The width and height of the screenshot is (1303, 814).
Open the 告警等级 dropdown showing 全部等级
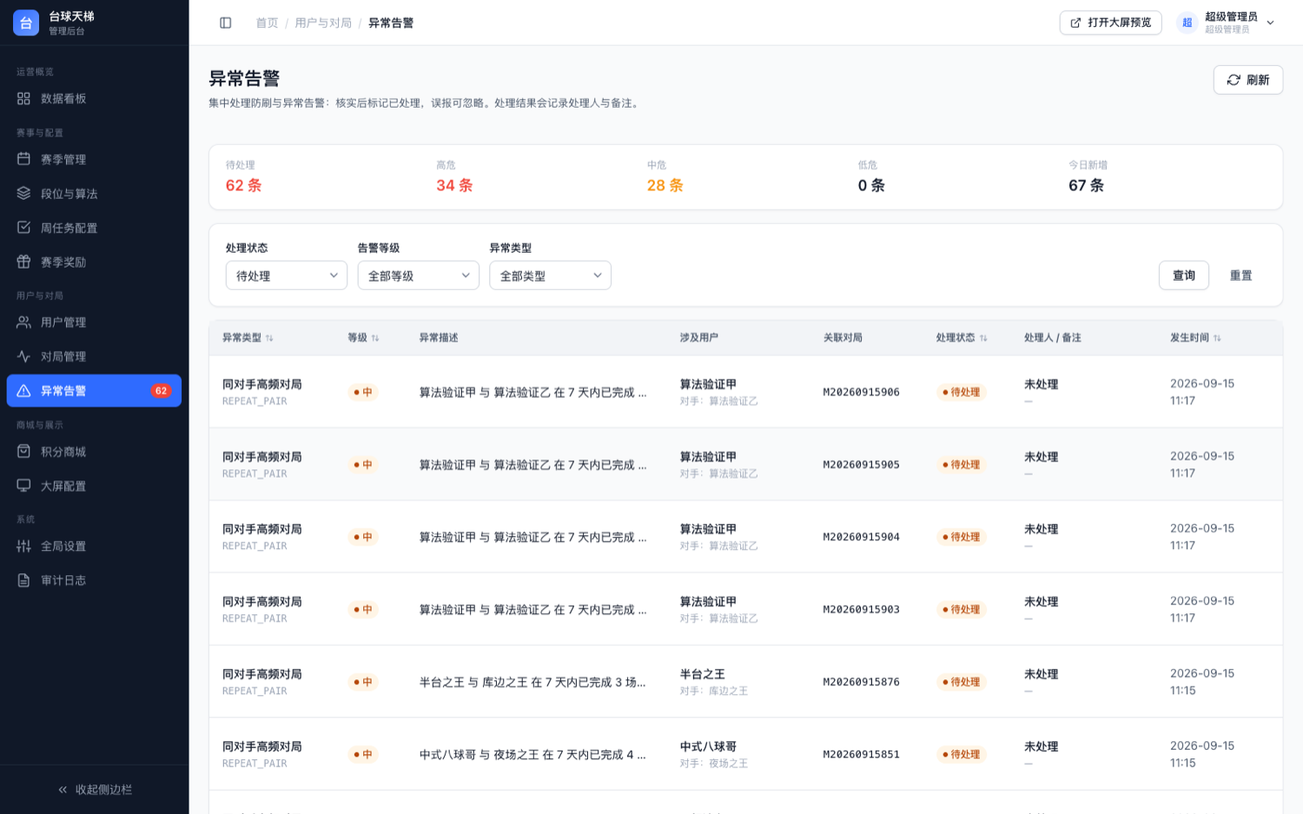point(419,275)
